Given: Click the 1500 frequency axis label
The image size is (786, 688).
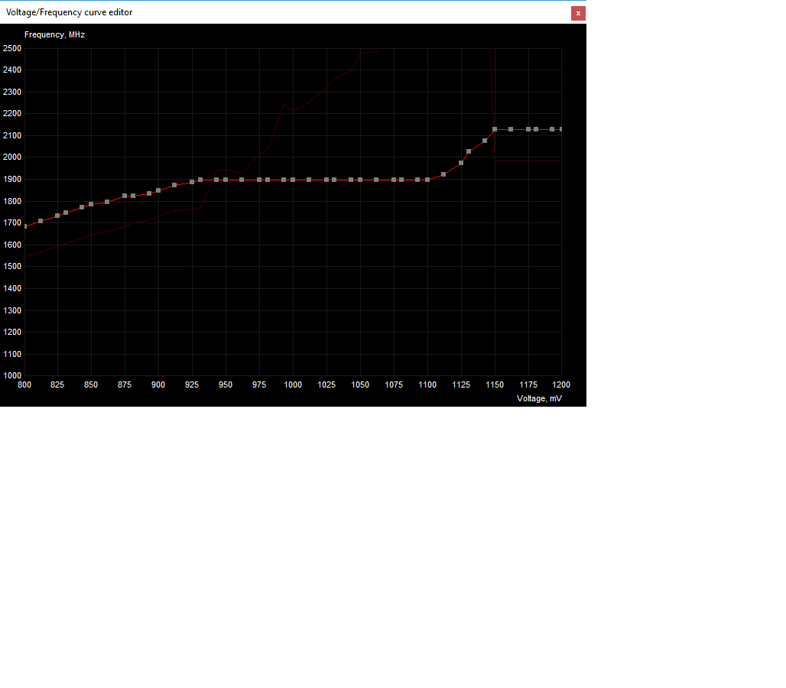Looking at the screenshot, I should click(12, 267).
